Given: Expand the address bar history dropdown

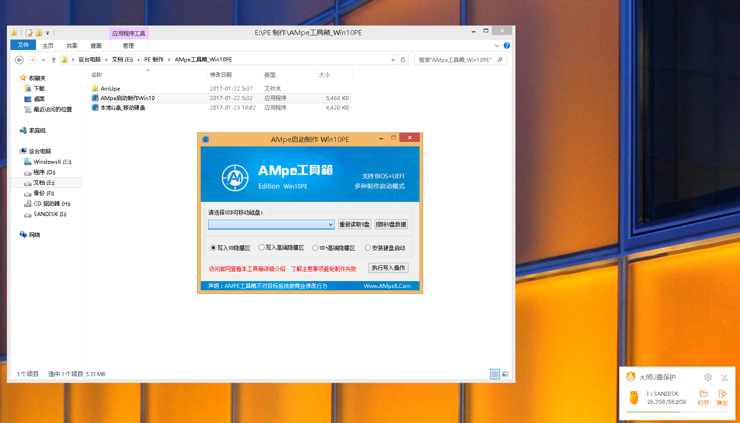Looking at the screenshot, I should tap(393, 60).
